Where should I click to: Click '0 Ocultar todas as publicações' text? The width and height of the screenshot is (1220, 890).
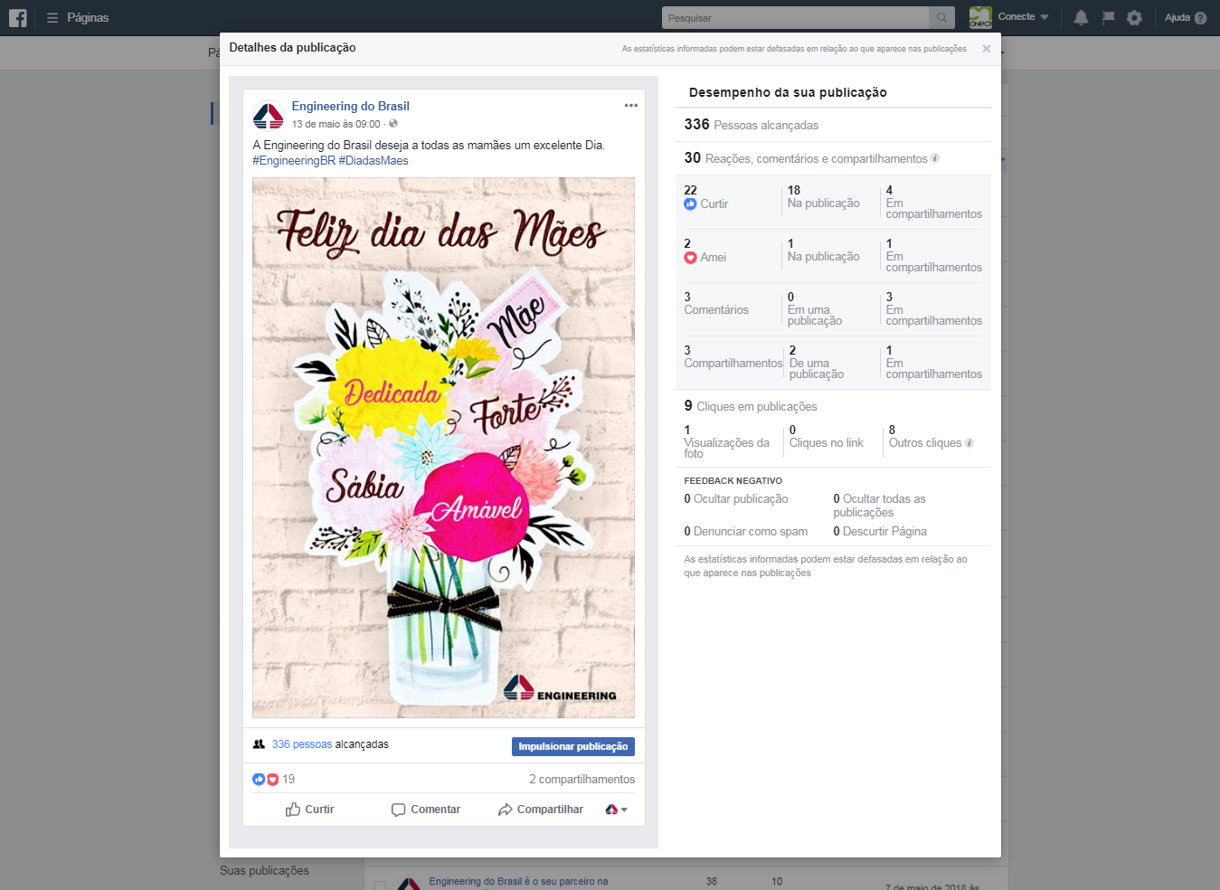880,506
